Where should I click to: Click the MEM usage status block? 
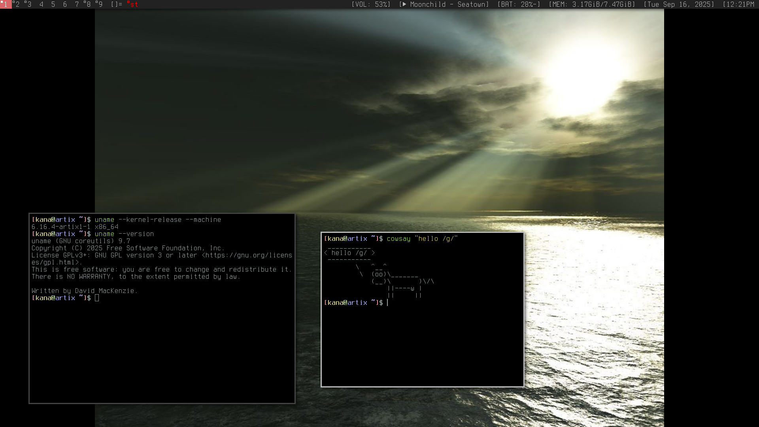pos(592,4)
